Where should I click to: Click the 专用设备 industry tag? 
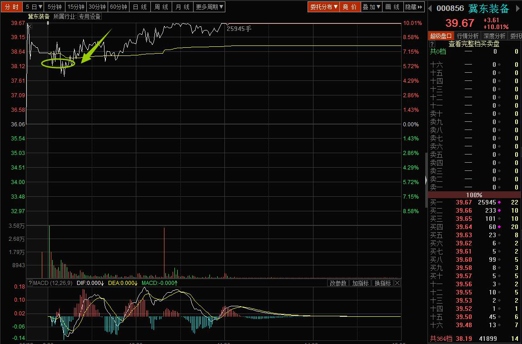tap(89, 16)
